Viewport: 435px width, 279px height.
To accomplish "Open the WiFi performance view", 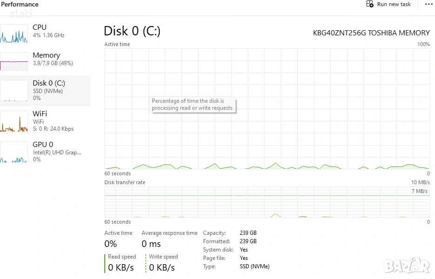I will [x=53, y=121].
